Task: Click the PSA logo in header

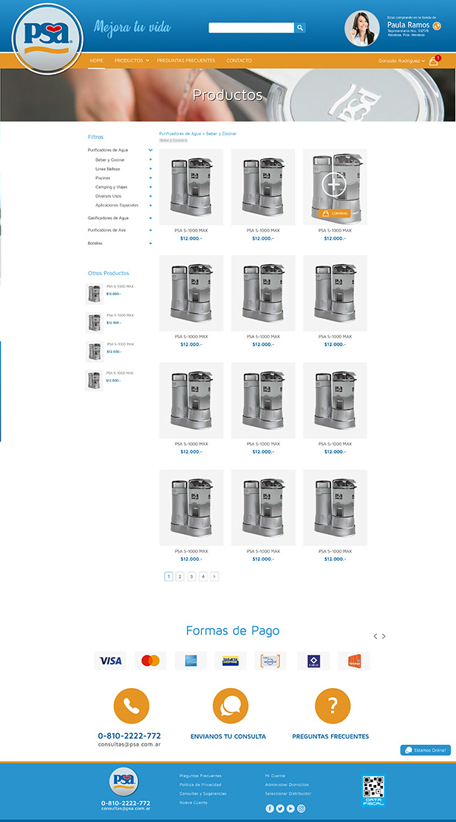Action: coord(47,38)
